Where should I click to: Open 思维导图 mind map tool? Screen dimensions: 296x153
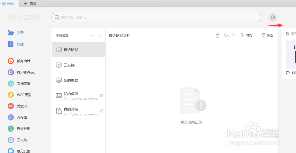pyautogui.click(x=19, y=129)
